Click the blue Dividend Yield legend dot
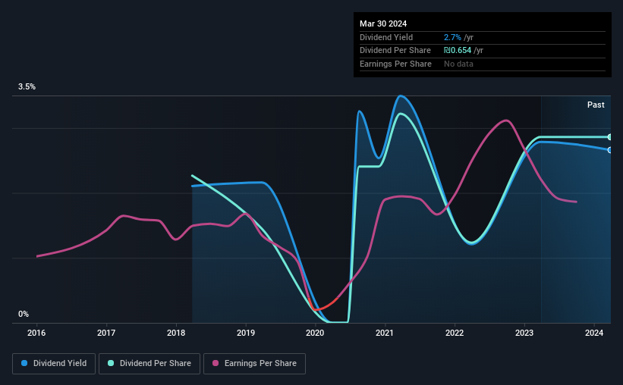 click(24, 363)
